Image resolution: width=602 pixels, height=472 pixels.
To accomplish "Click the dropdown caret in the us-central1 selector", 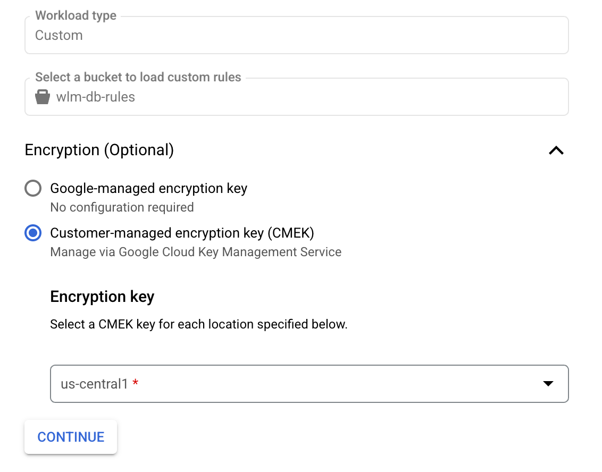I will [548, 383].
